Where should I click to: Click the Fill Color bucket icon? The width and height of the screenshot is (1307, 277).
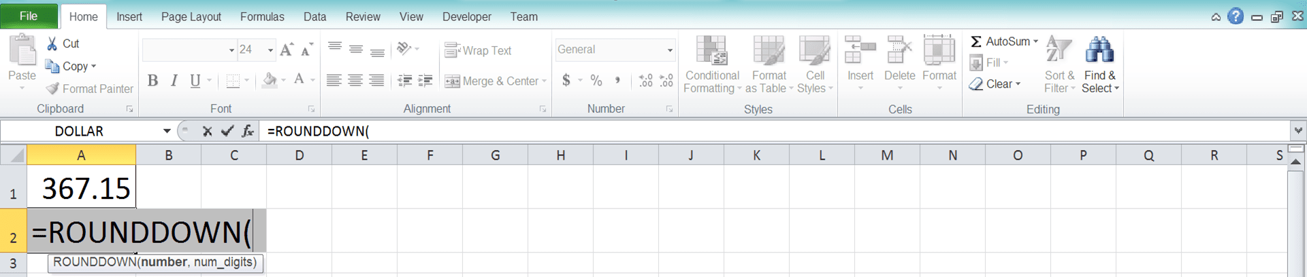pos(270,81)
